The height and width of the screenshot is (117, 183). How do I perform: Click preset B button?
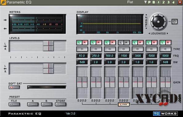(x=47, y=104)
